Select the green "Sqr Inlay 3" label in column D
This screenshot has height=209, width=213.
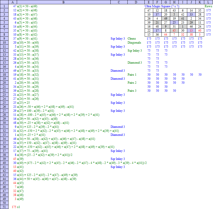coord(135,51)
